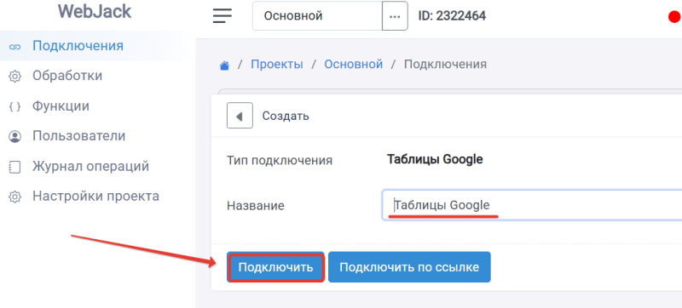Open the Основной project dropdown field
682x308 pixels.
point(317,16)
